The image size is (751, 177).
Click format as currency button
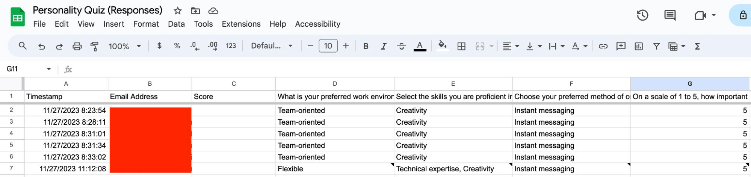159,46
